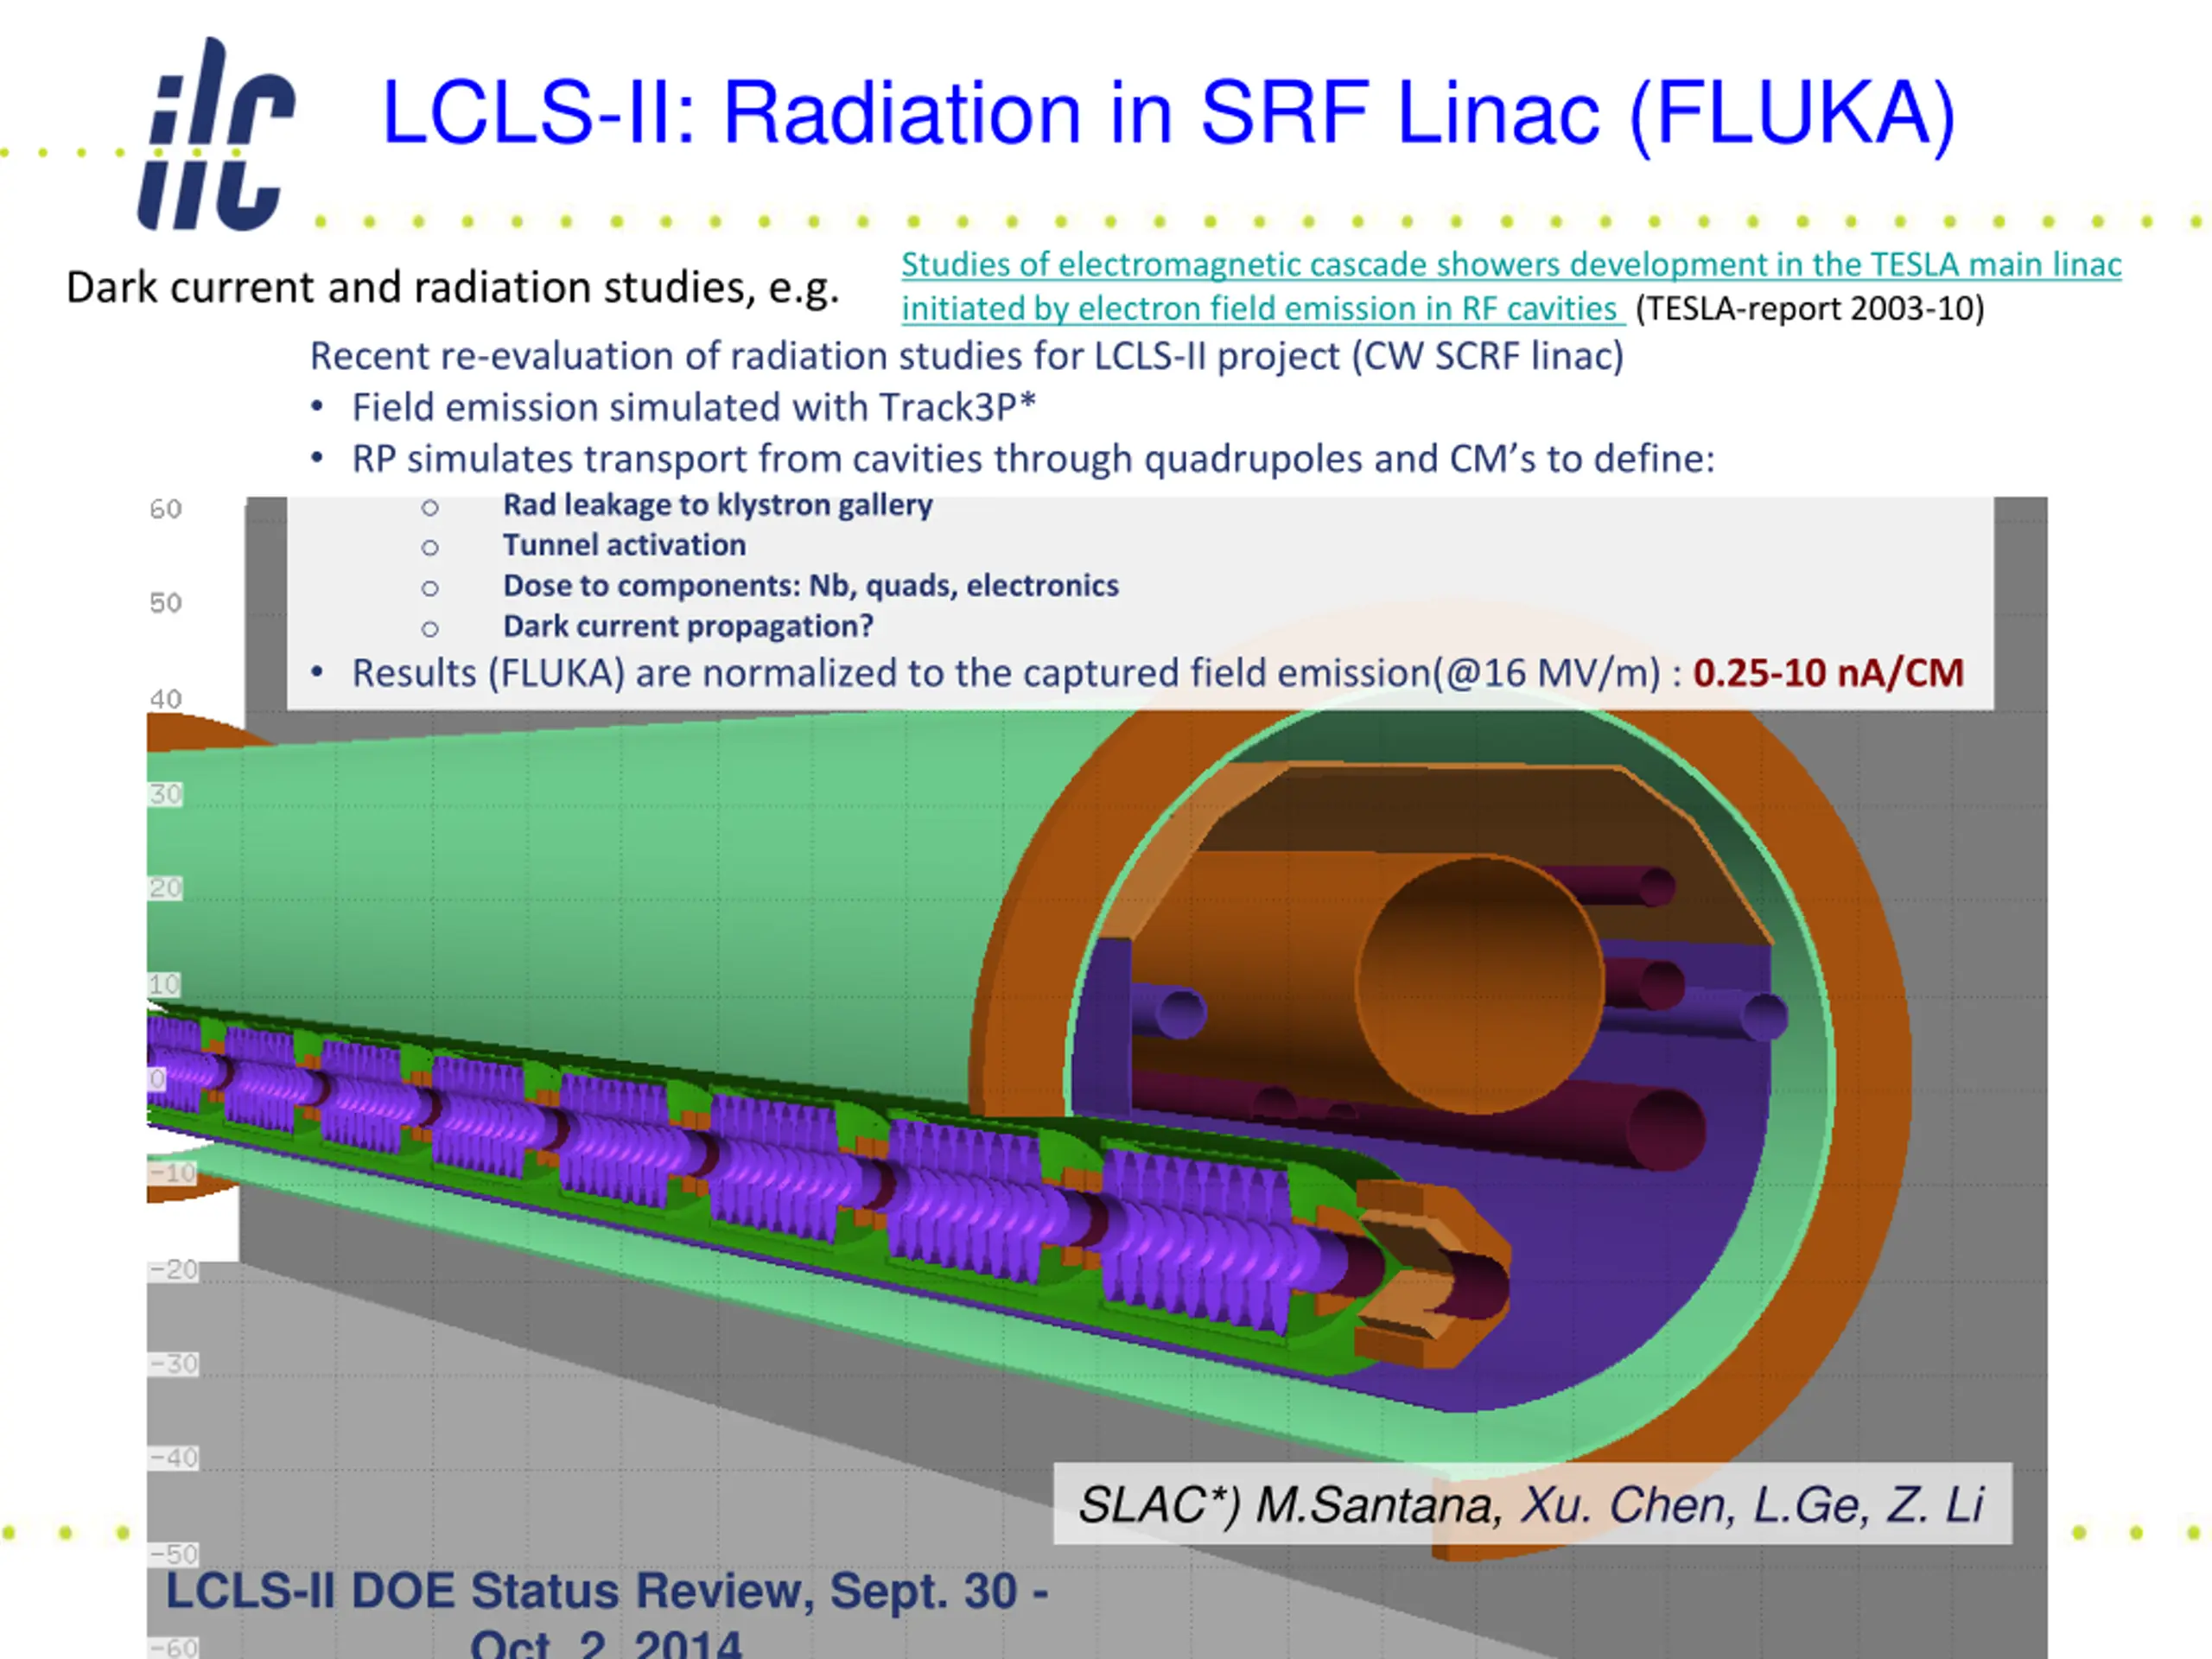Click 'RP simulates transport from cavities' bullet
The height and width of the screenshot is (1659, 2212).
click(x=1033, y=459)
